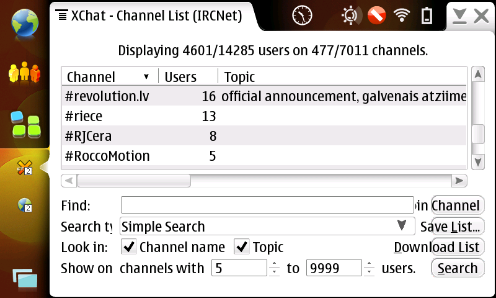This screenshot has width=496, height=298.
Task: Open the display brightness status icon
Action: 350,15
